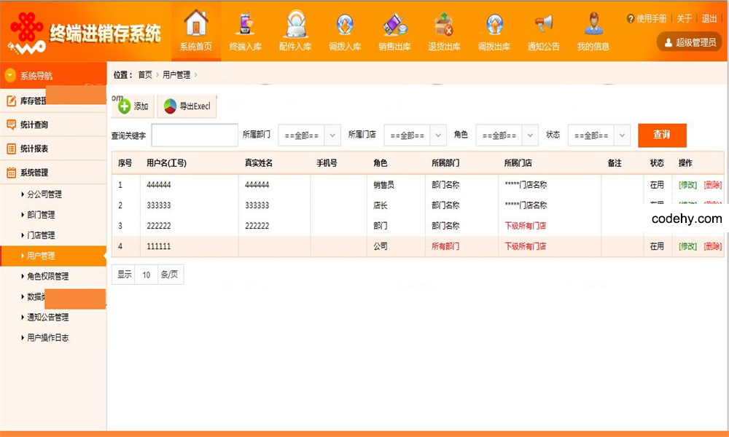
Task: Open the 调拨入库 transfer-in icon
Action: (345, 24)
